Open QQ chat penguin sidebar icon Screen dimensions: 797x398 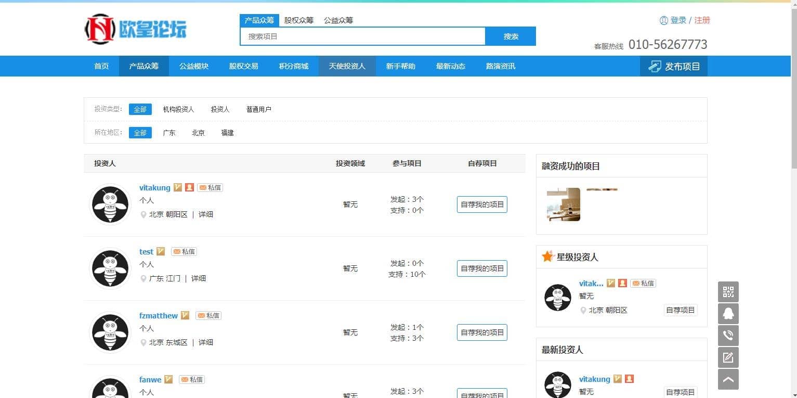[728, 314]
